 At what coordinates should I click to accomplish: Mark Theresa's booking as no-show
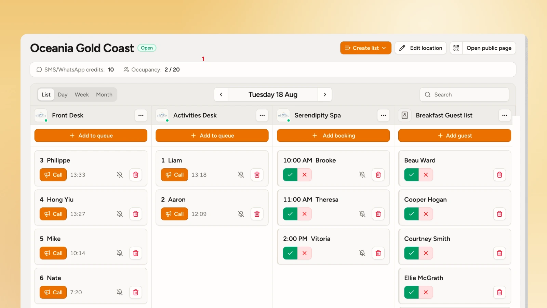tap(305, 214)
